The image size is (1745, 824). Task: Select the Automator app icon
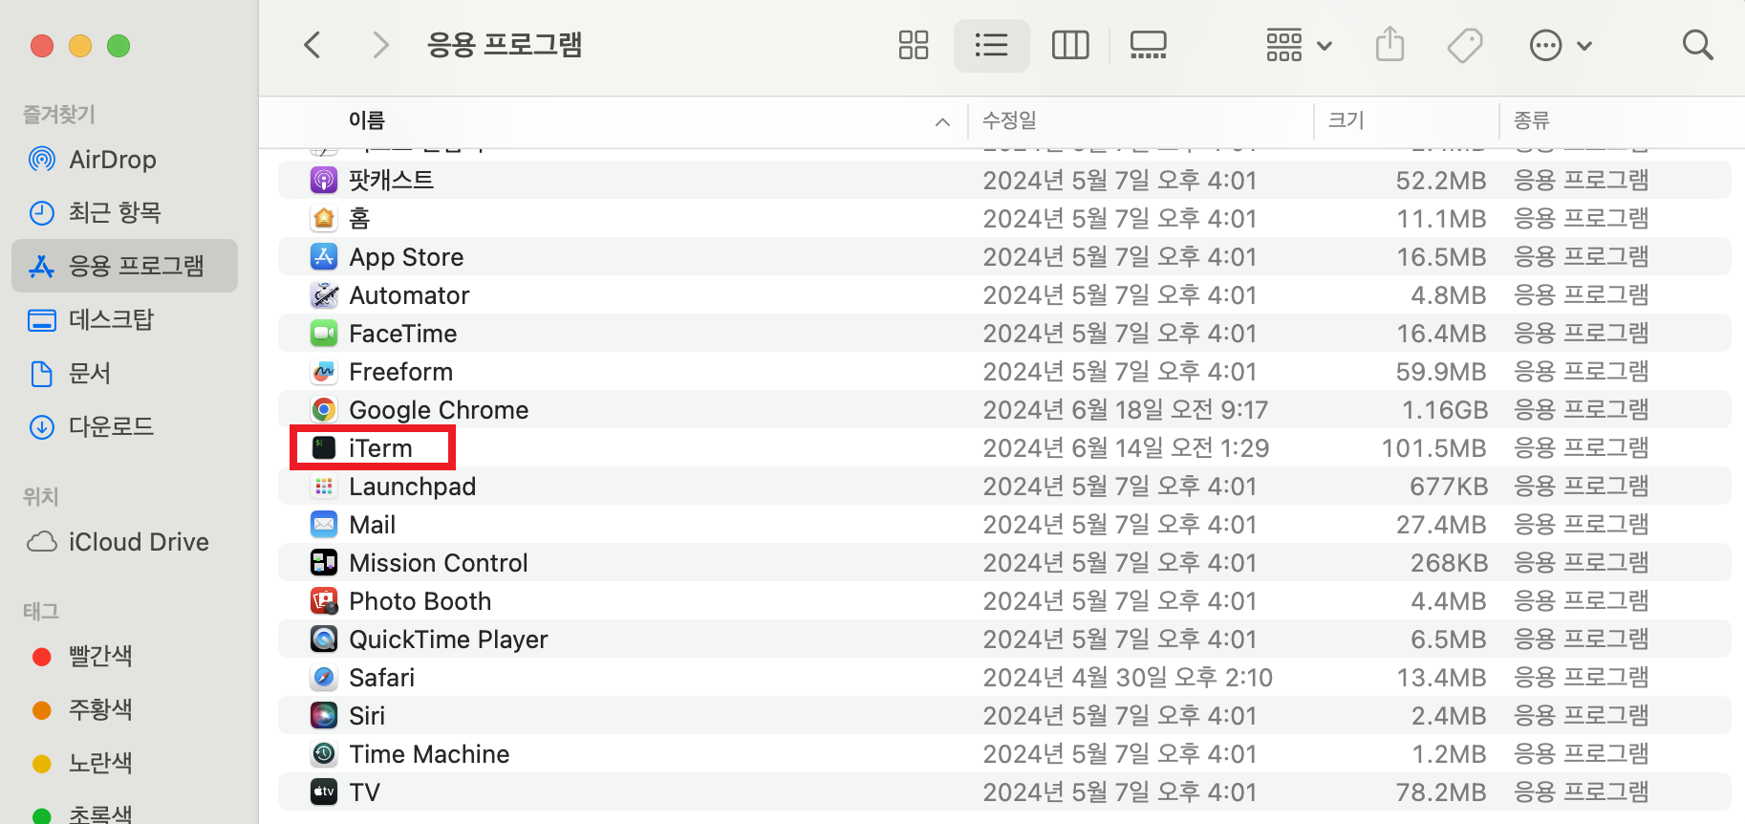coord(324,294)
